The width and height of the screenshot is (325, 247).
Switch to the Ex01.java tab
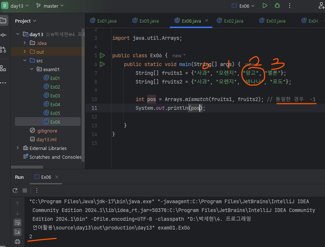point(103,21)
